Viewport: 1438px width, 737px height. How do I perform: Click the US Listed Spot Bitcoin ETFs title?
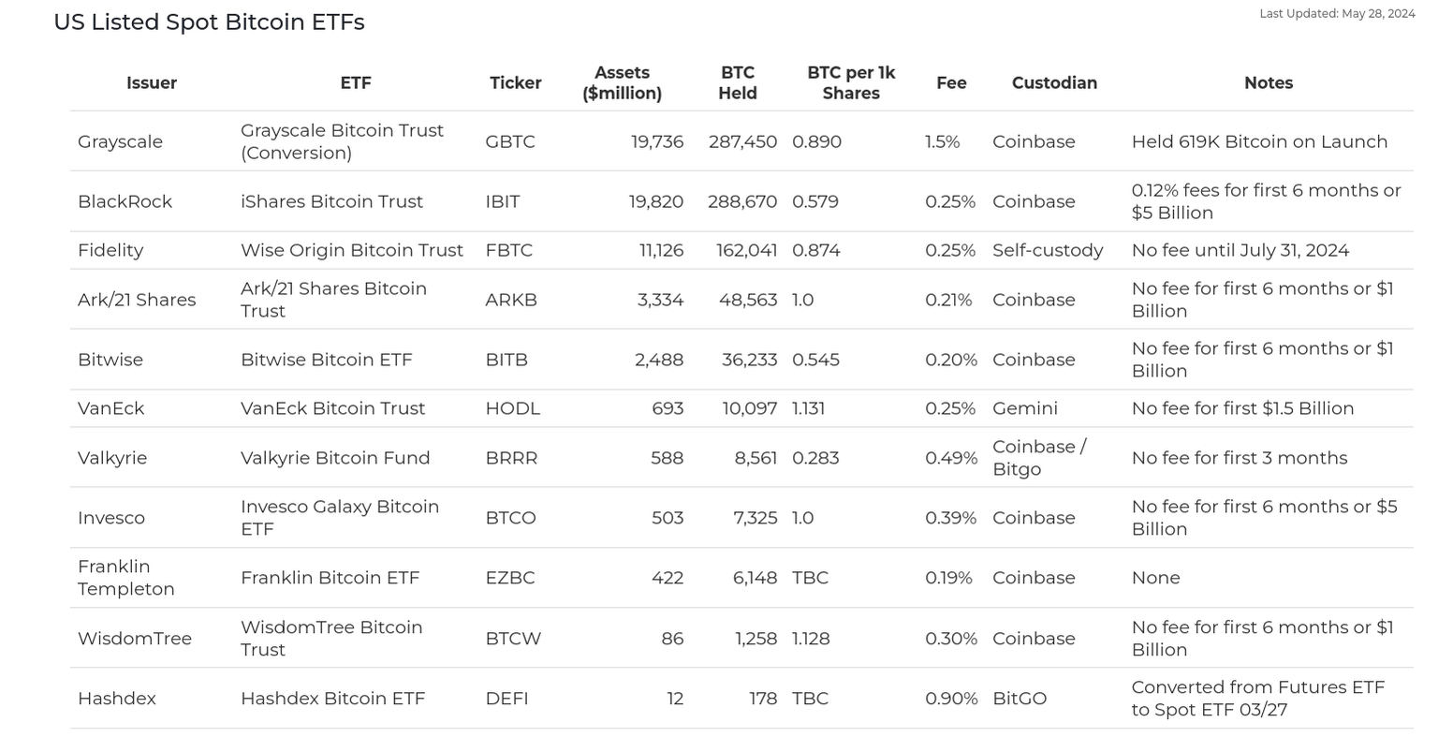coord(209,22)
